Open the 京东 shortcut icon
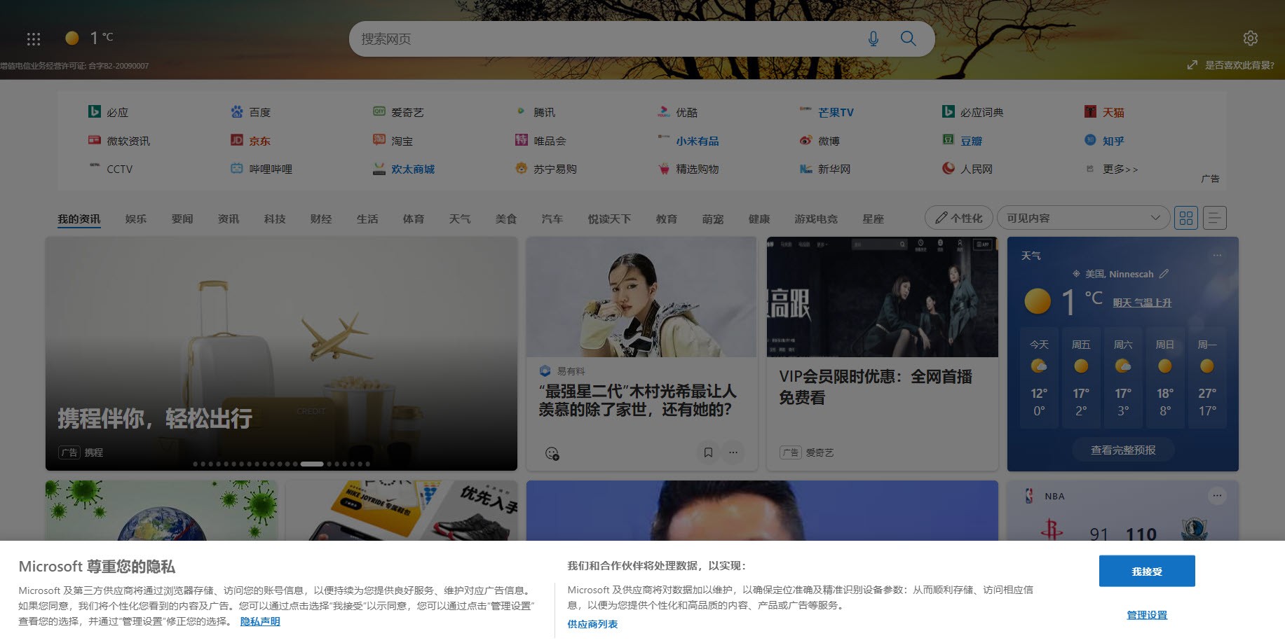The height and width of the screenshot is (643, 1285). 237,140
